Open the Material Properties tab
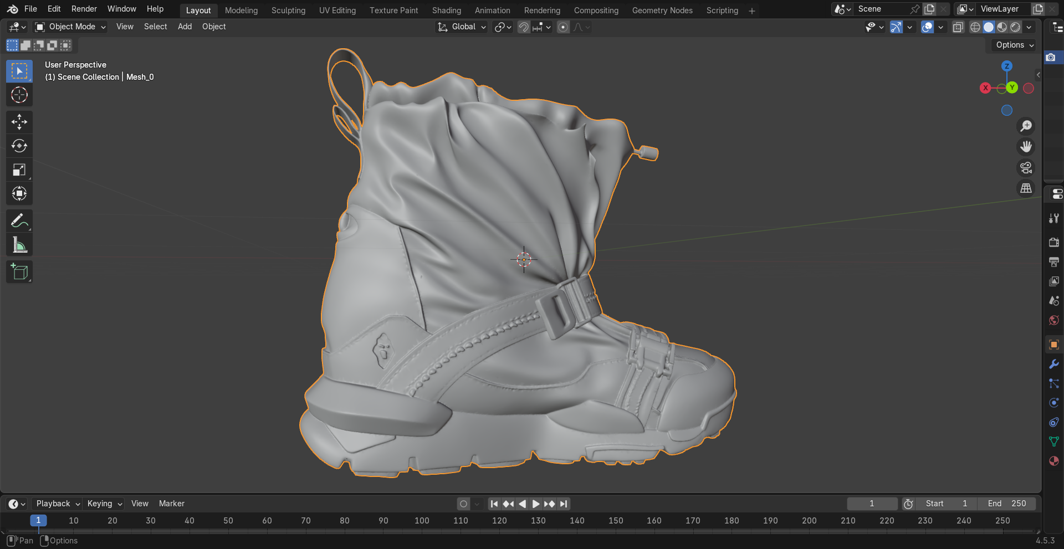The height and width of the screenshot is (549, 1064). (1053, 461)
